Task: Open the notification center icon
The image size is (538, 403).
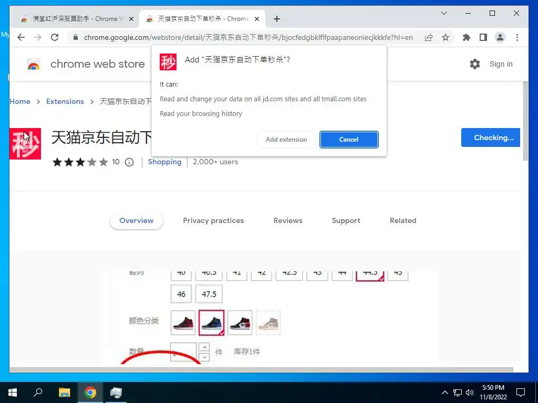Action: (521, 393)
